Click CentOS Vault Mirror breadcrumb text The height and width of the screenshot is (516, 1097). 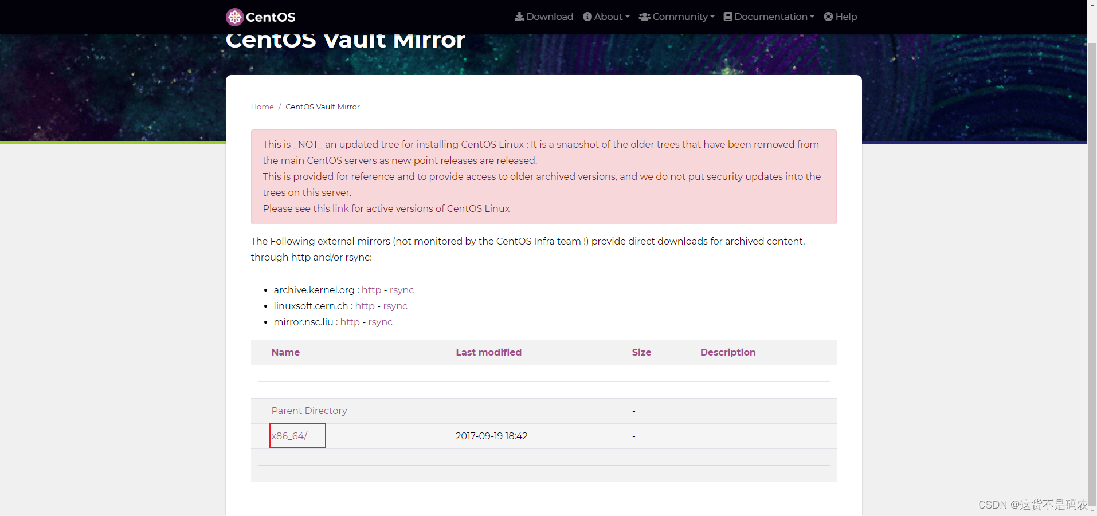[x=323, y=107]
